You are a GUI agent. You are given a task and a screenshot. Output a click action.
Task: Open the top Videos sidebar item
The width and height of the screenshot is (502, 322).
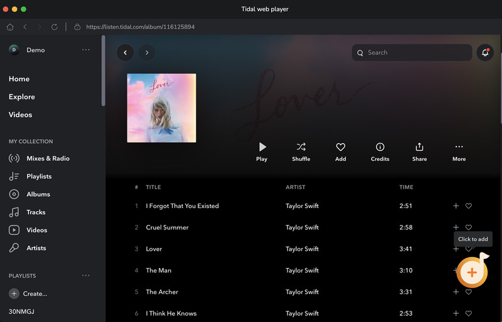pos(21,115)
